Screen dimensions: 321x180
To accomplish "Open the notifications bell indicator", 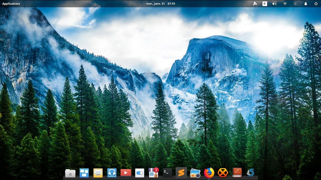I will 306,4.
